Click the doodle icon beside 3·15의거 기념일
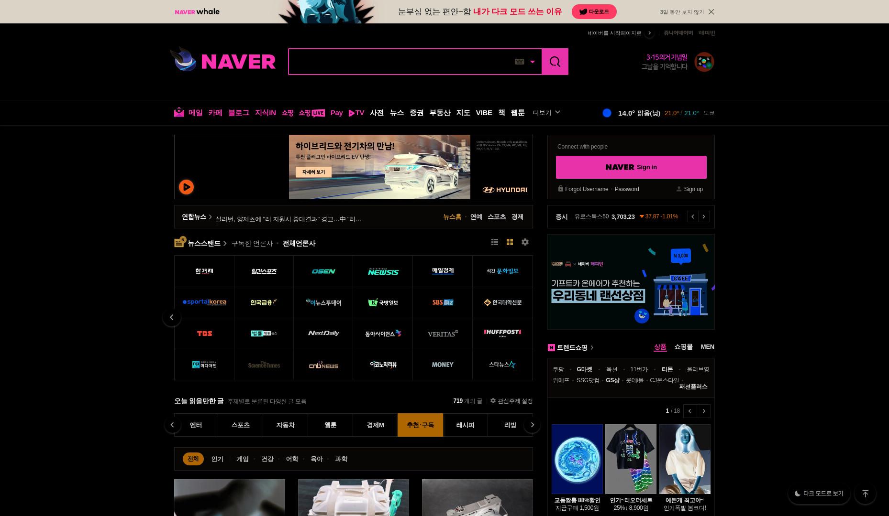Screen dimensions: 889x516 [704, 62]
